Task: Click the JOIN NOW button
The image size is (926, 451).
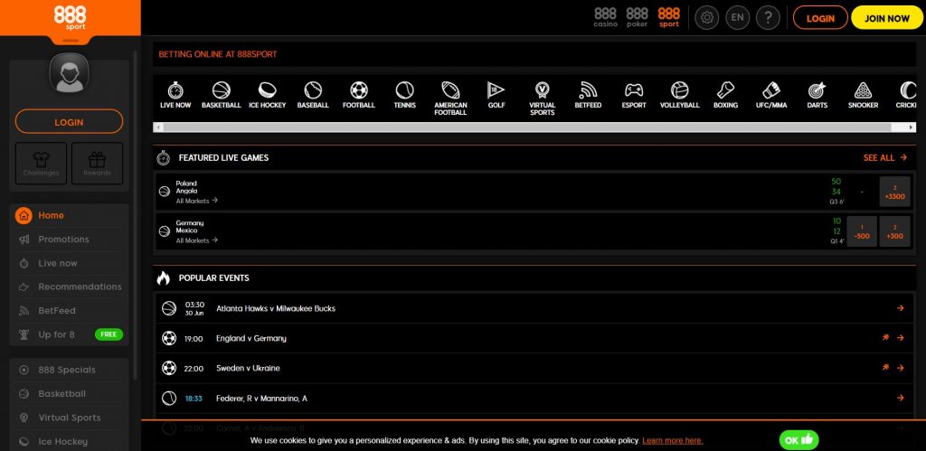Action: (887, 18)
